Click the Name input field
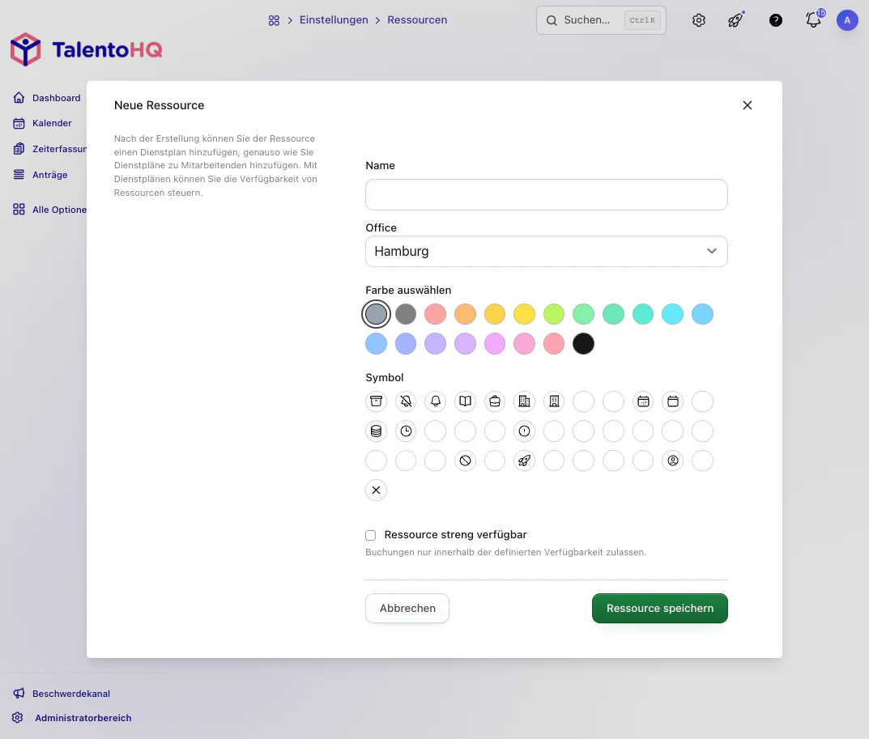This screenshot has width=869, height=739. point(546,194)
